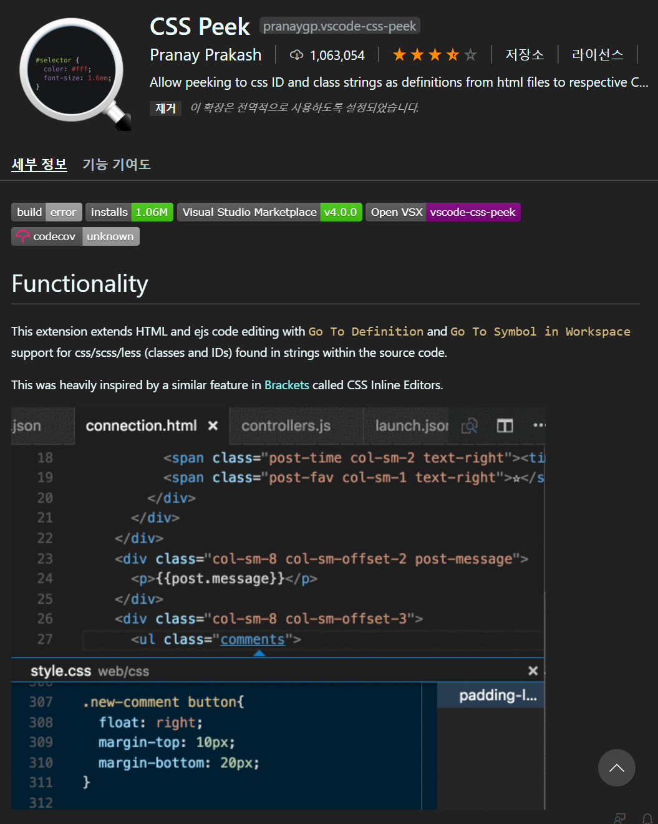Open the 라이선스 license link

pyautogui.click(x=598, y=55)
